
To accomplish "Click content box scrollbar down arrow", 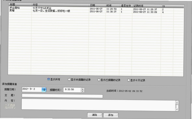I will pos(177,110).
